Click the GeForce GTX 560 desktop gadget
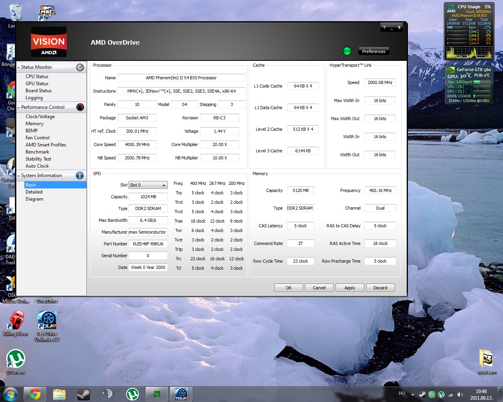 pyautogui.click(x=468, y=85)
